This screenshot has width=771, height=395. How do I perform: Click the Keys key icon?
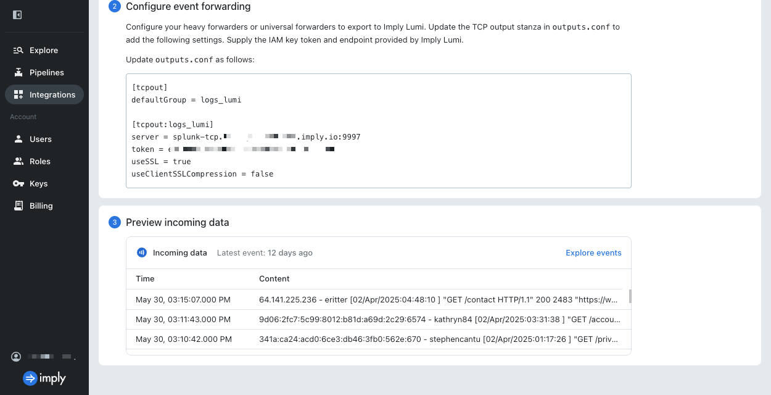(18, 183)
